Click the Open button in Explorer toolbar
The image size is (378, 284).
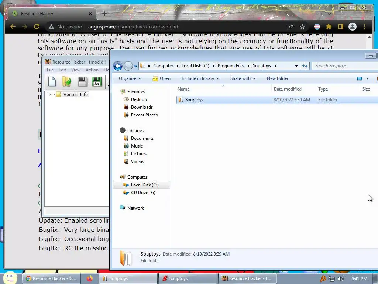coord(162,78)
